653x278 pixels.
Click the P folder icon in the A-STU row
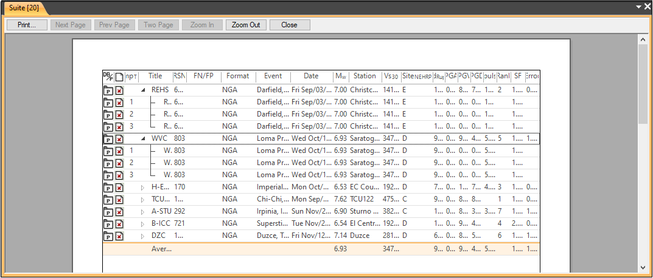pyautogui.click(x=108, y=212)
